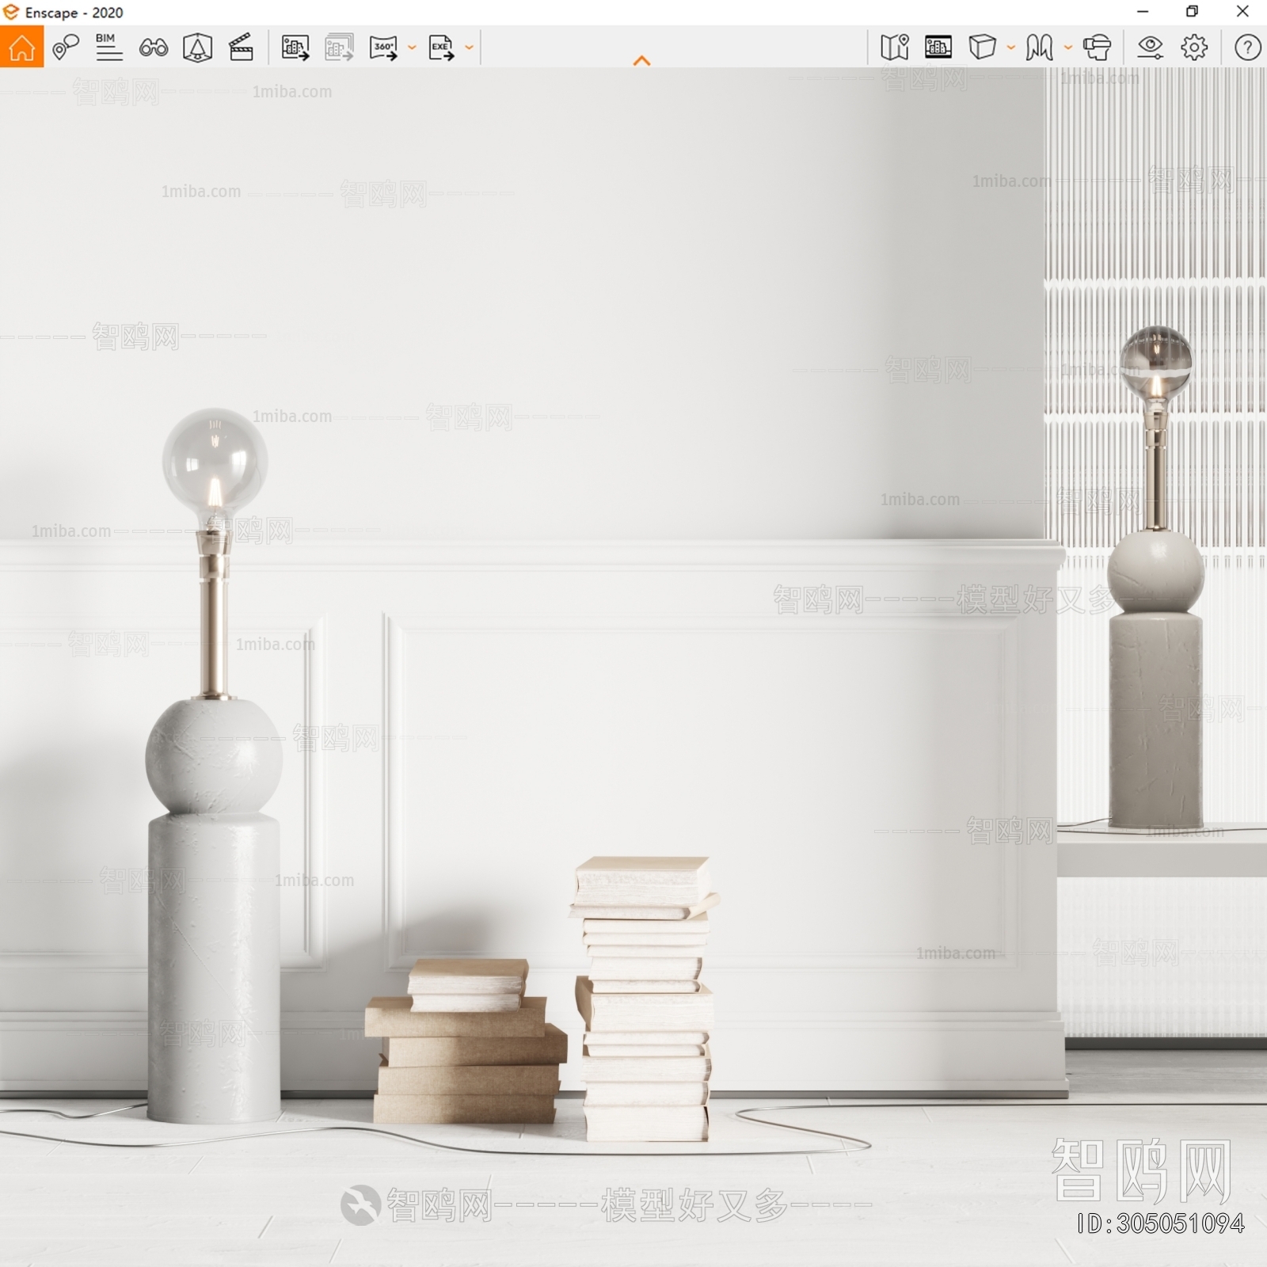Click the Enscape logo in title bar

pos(11,12)
